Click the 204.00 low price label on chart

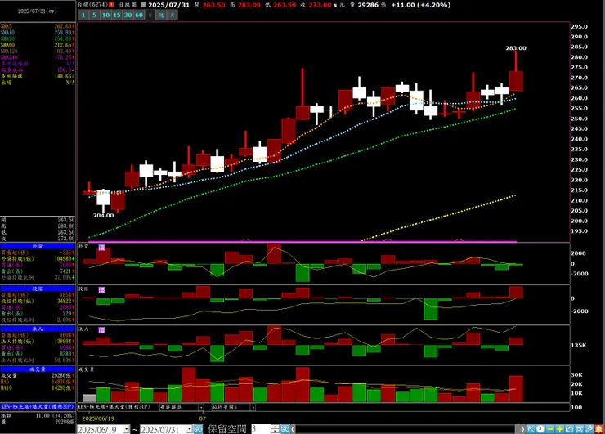103,215
